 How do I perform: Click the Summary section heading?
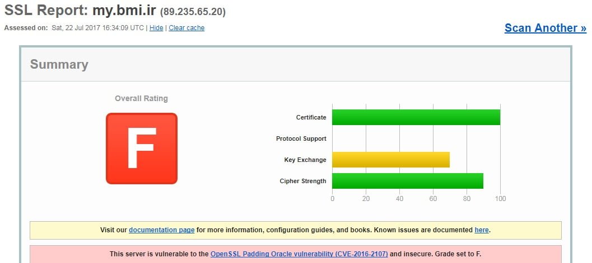click(x=59, y=64)
